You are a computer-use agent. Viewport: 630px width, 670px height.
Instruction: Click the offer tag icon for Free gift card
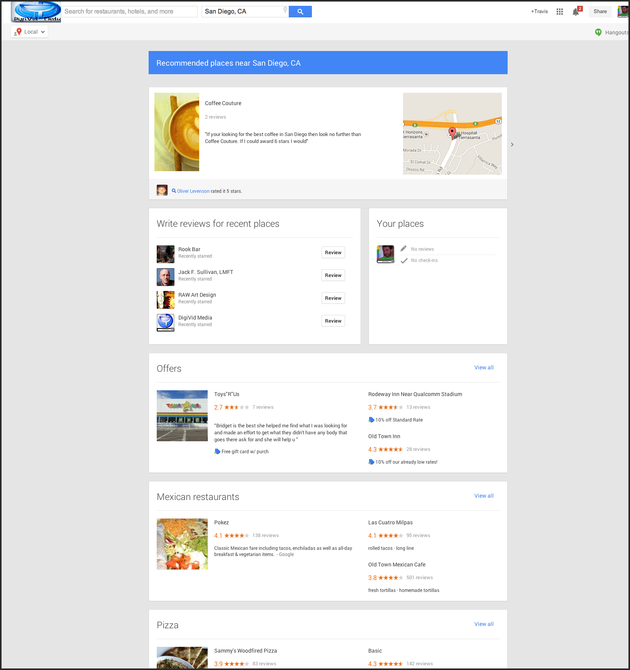click(x=217, y=451)
